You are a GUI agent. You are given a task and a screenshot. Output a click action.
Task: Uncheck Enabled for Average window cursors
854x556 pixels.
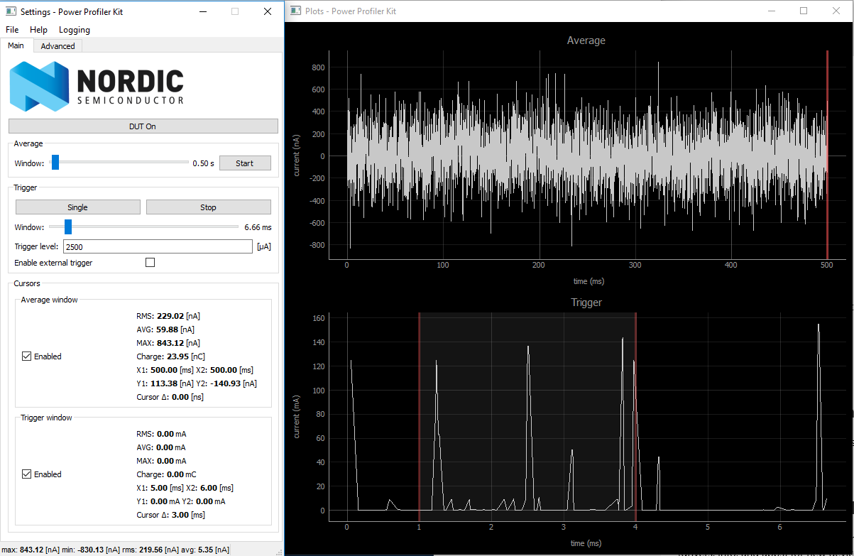pyautogui.click(x=27, y=356)
